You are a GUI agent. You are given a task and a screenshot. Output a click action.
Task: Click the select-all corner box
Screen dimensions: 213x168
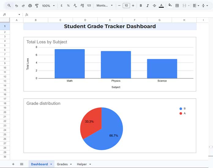pos(5,20)
